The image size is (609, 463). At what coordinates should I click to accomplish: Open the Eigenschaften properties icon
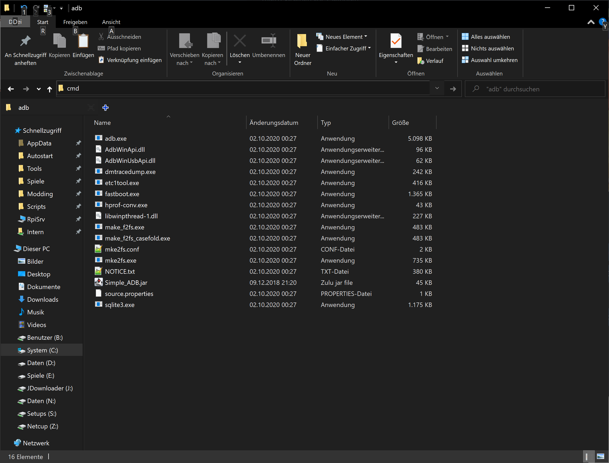point(396,41)
